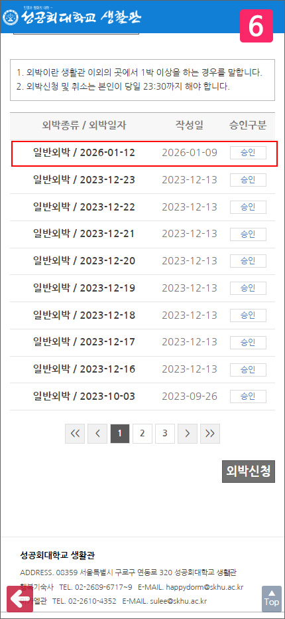Click 승인 status for 2023-12-23 entry

(248, 180)
